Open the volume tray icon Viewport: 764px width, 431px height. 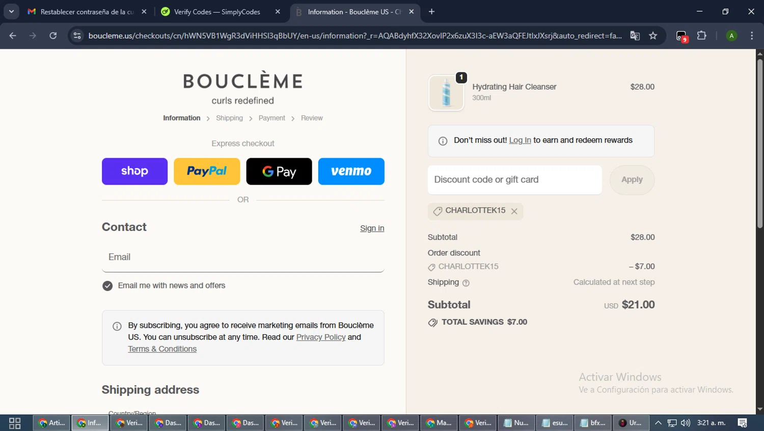686,423
